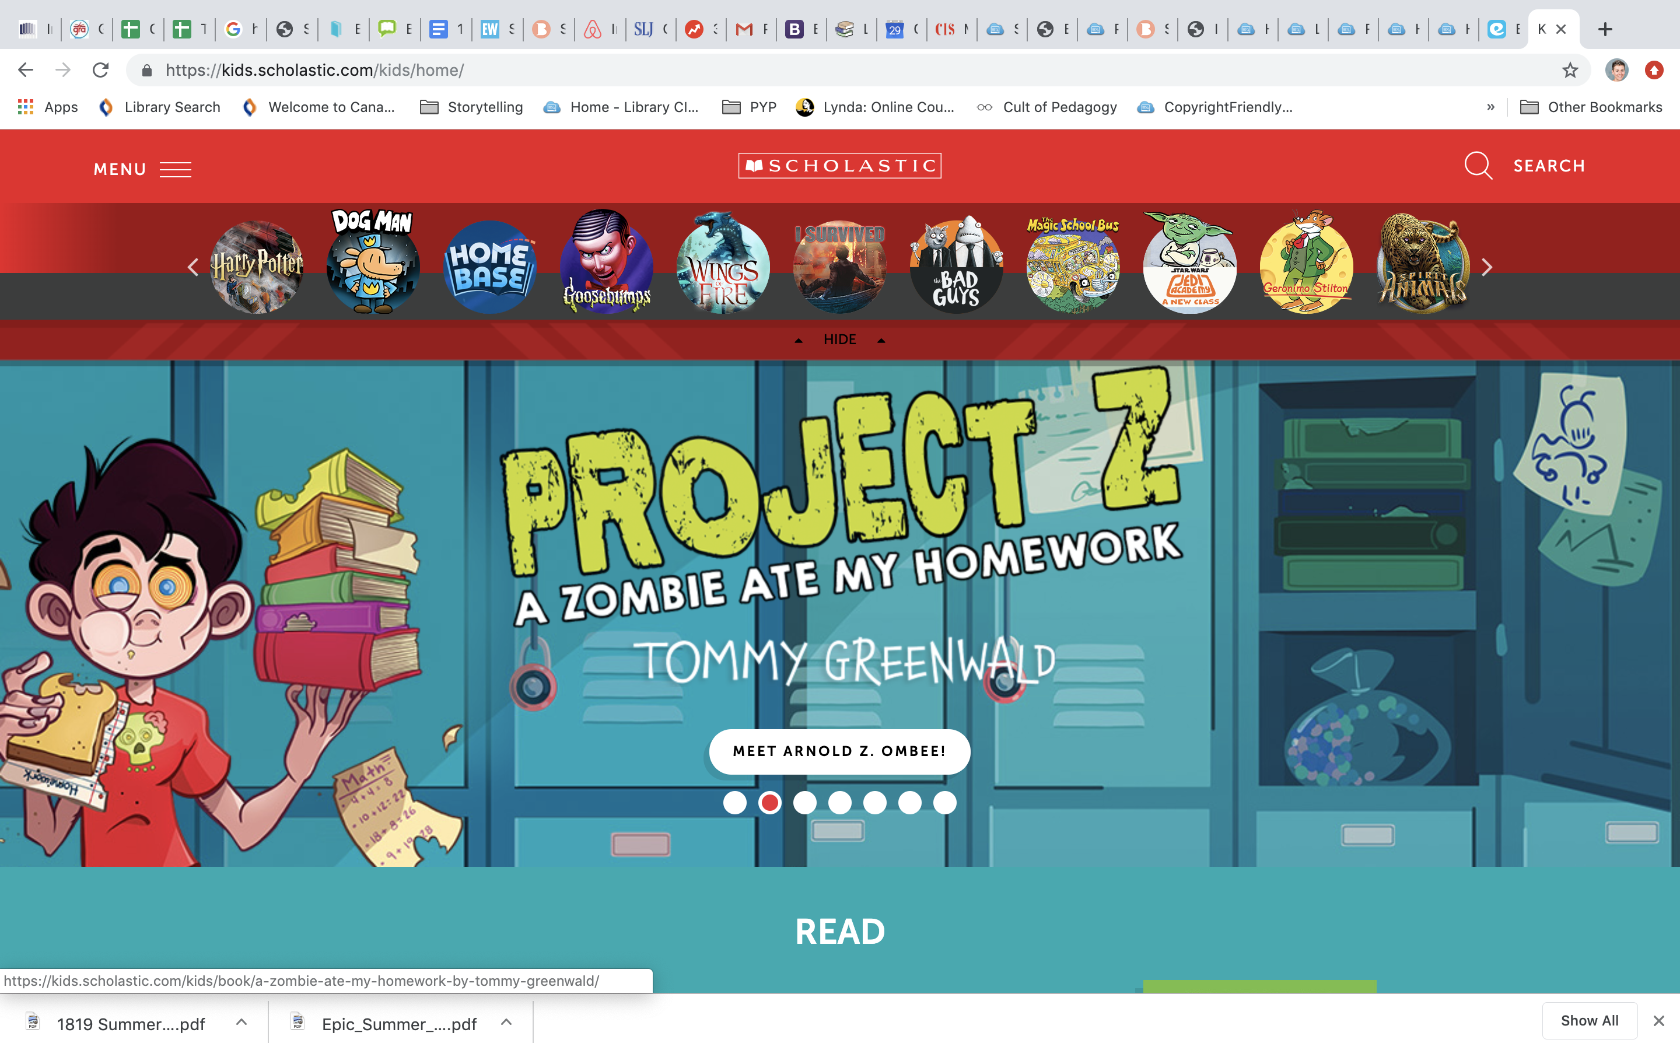This screenshot has height=1050, width=1680.
Task: Expand hidden bookmarks overflow chevron
Action: click(x=1490, y=107)
